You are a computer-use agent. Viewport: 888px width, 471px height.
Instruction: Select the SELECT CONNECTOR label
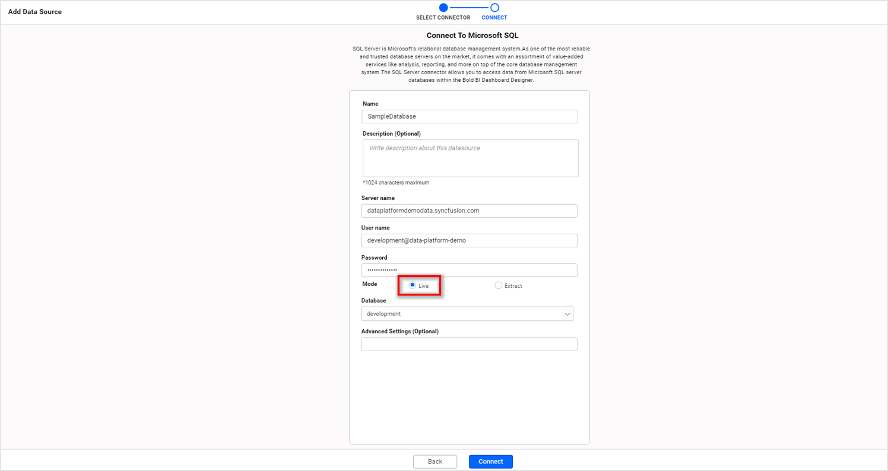pos(443,17)
